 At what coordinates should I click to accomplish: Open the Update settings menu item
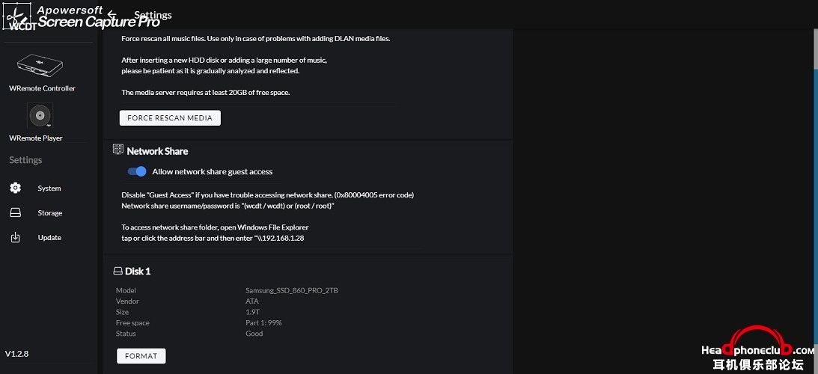click(49, 237)
